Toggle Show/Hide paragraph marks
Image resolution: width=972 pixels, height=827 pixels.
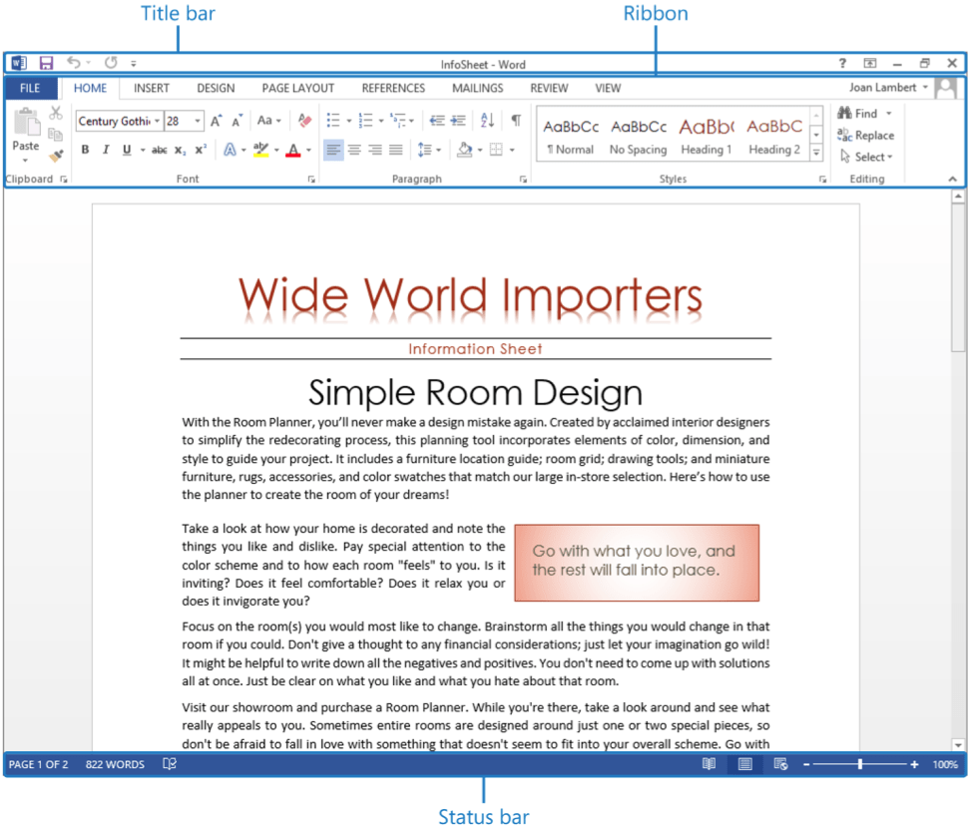tap(516, 121)
